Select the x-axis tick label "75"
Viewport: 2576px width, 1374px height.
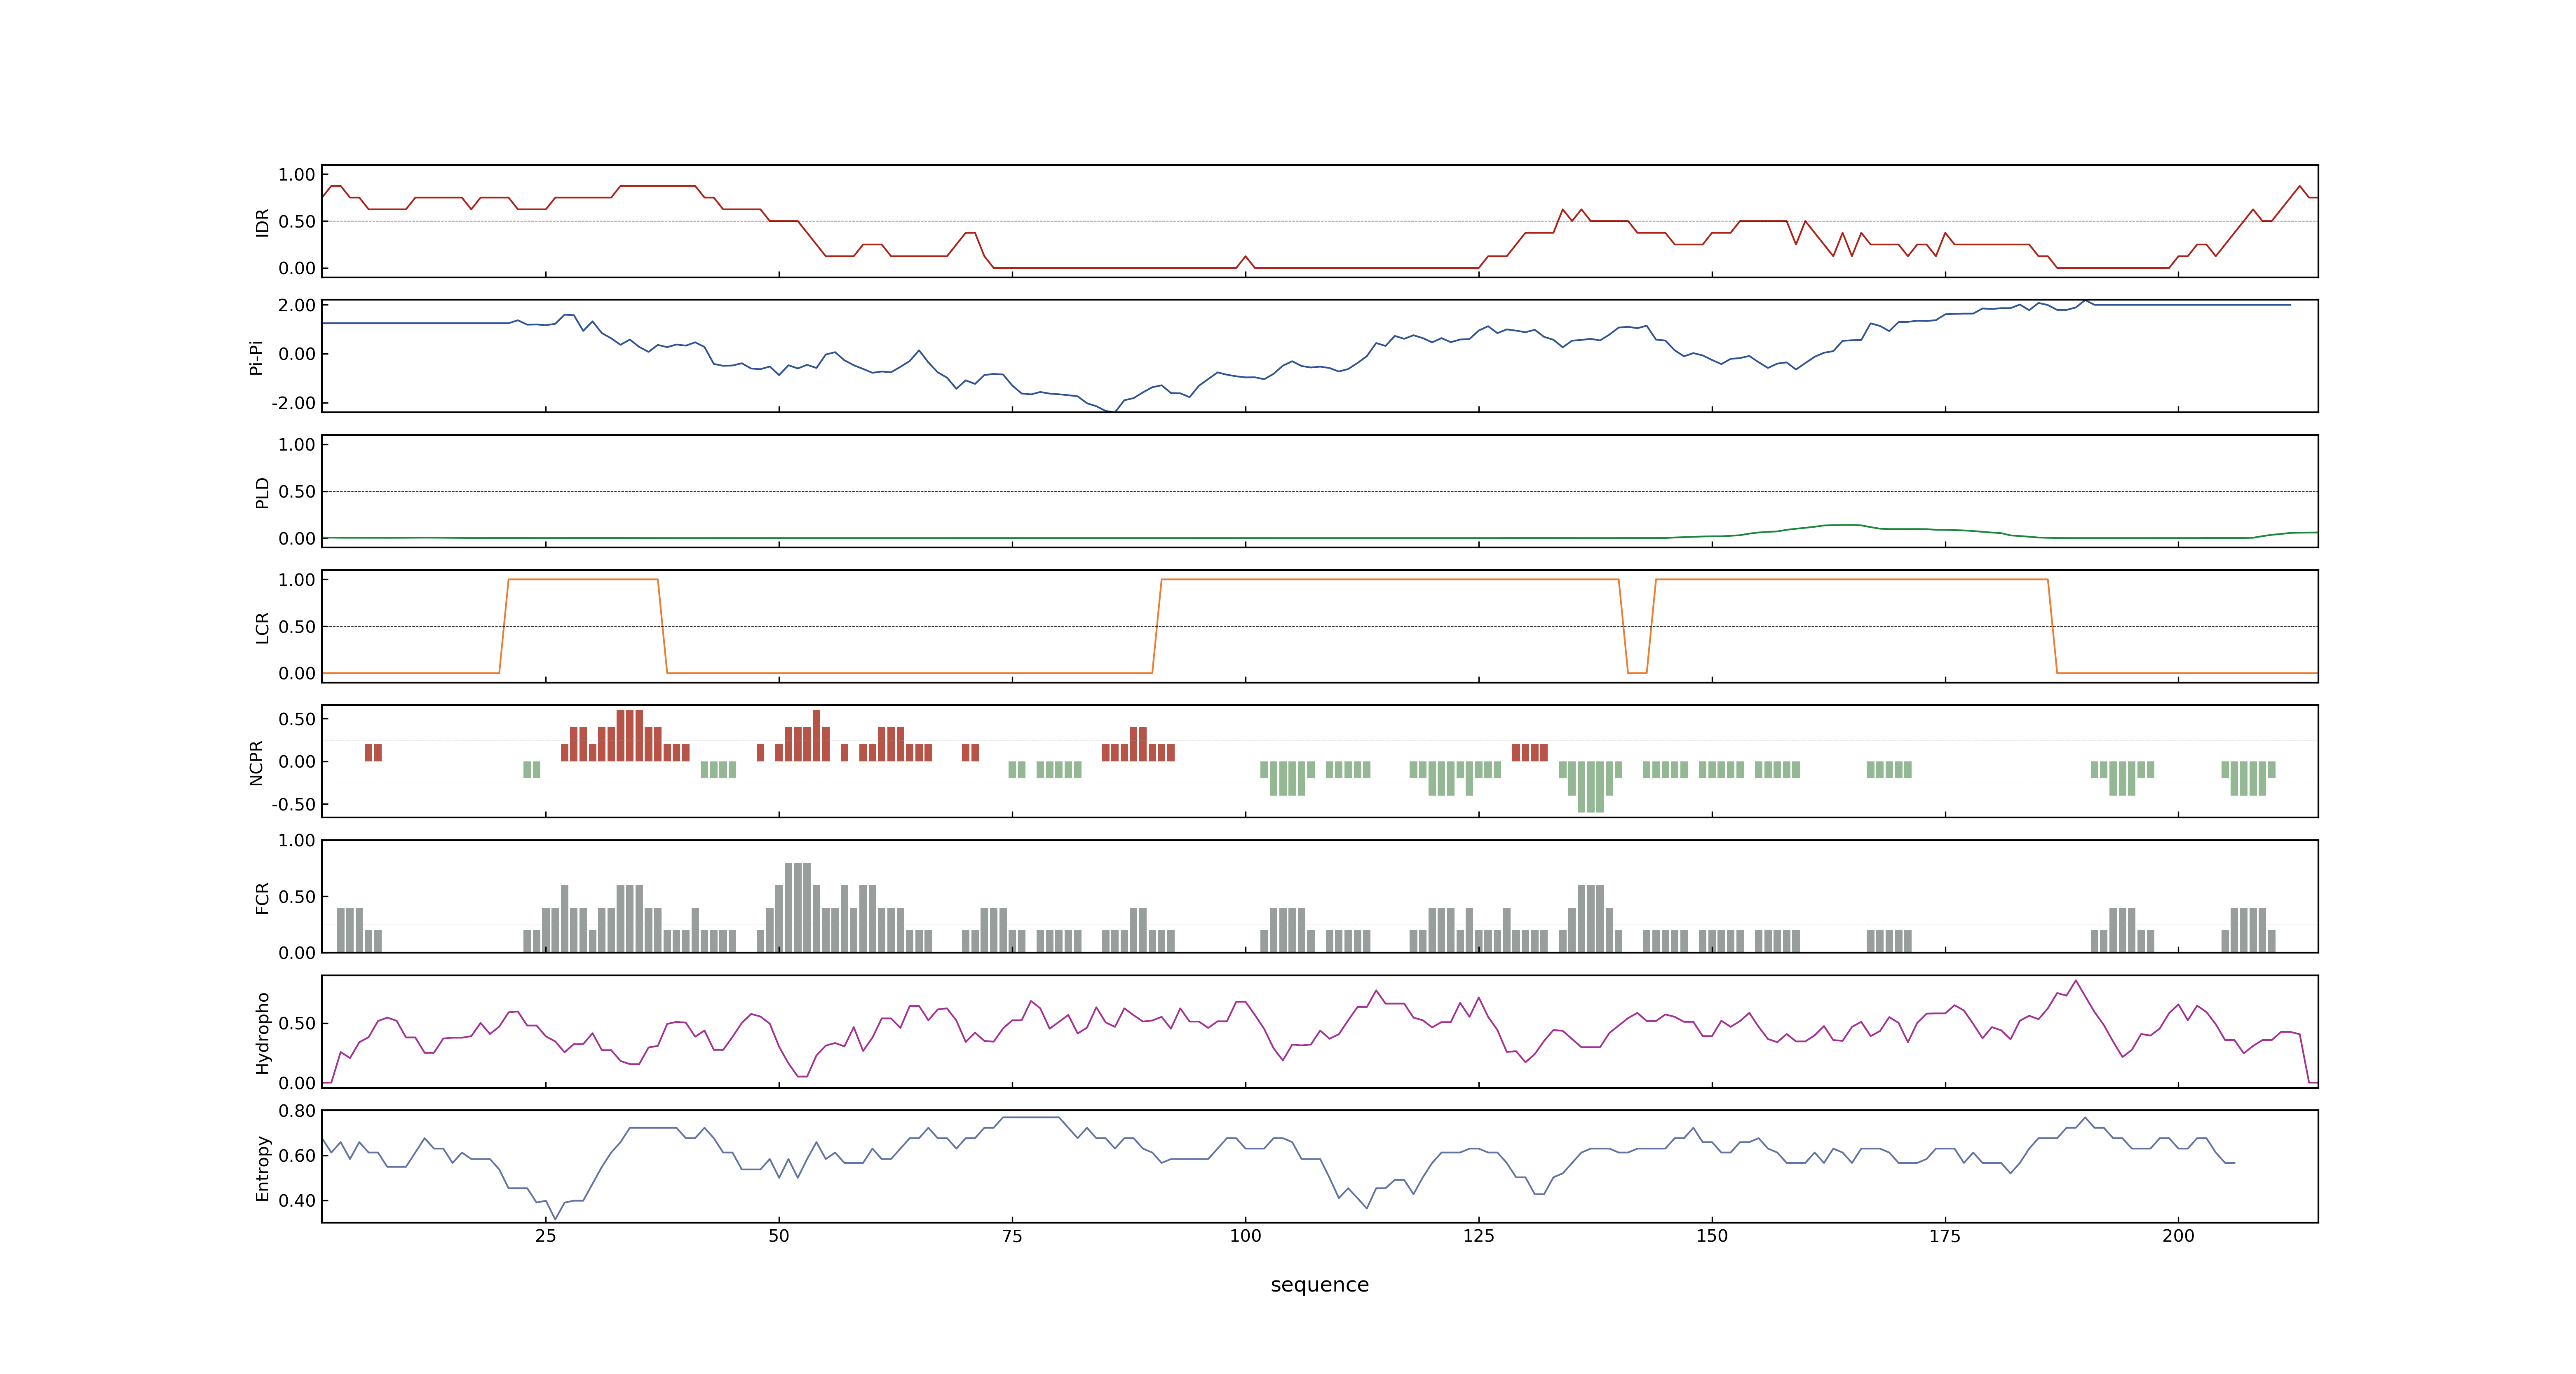tap(1012, 1236)
